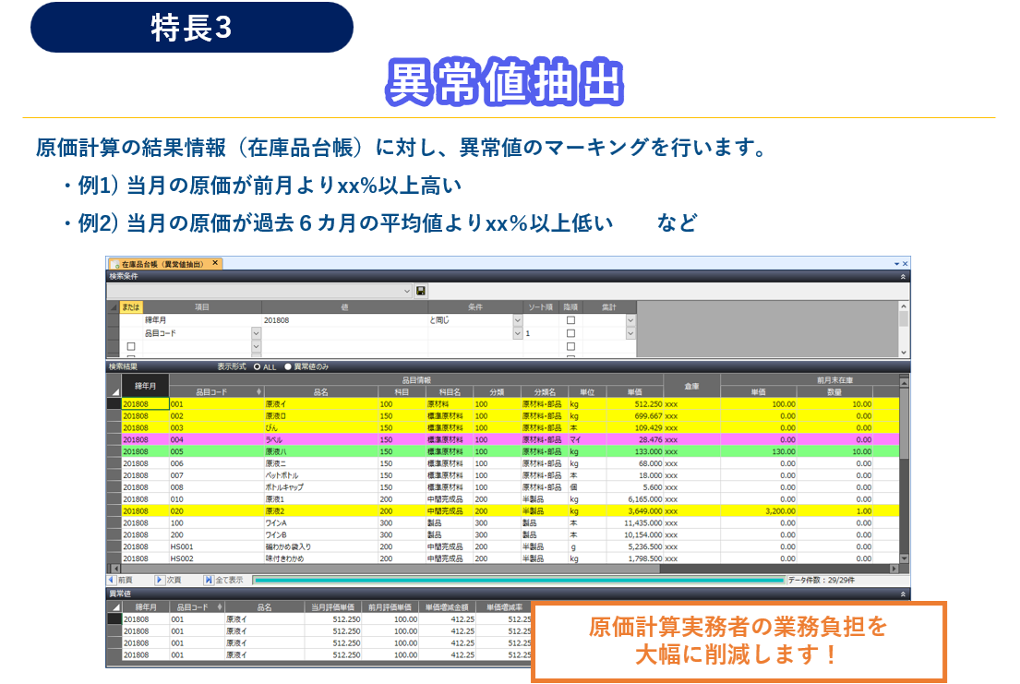Select yellow row with 品名 原液2
Viewport: 1020px width, 684px height.
[x=510, y=510]
